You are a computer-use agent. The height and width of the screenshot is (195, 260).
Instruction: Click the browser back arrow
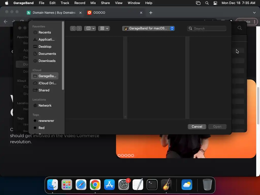pyautogui.click(x=6, y=22)
